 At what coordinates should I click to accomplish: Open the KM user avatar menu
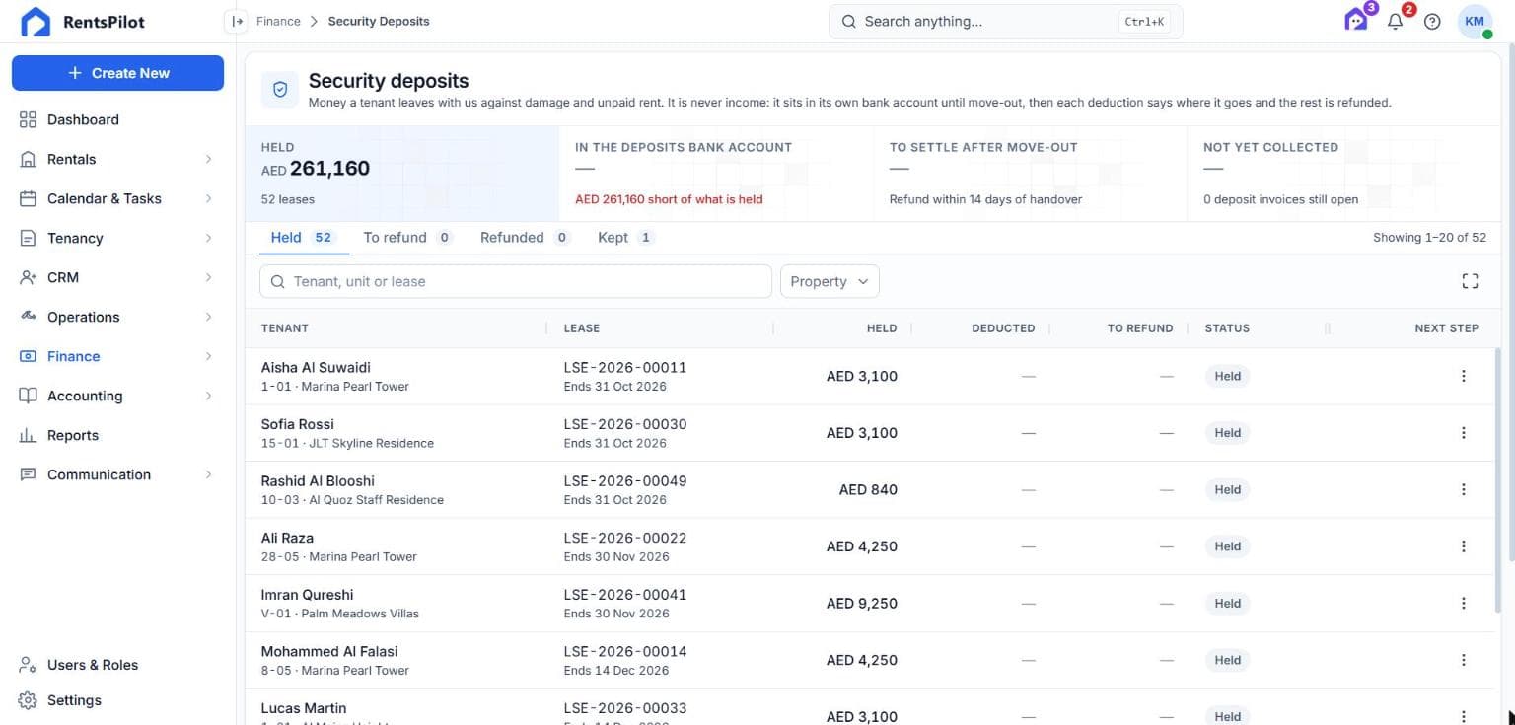[x=1475, y=22]
